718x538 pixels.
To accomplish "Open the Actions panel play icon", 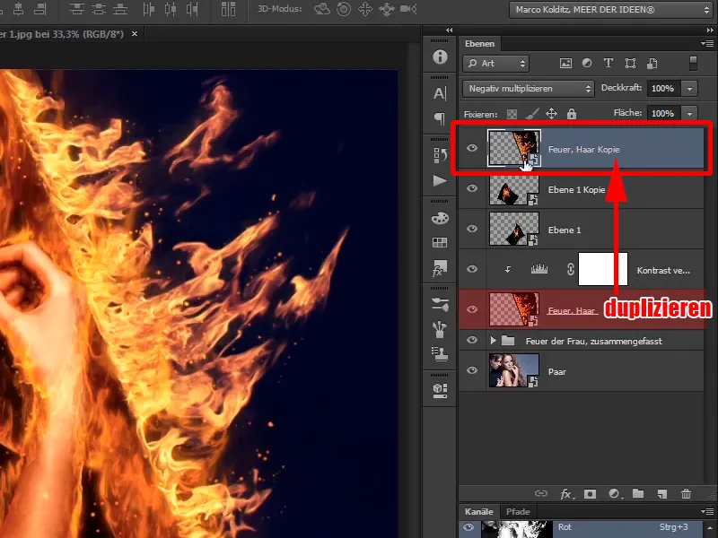I will [x=440, y=181].
